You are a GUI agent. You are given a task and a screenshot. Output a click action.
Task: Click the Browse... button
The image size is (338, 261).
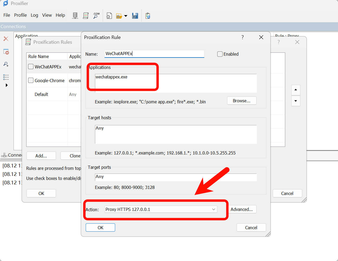coord(241,101)
